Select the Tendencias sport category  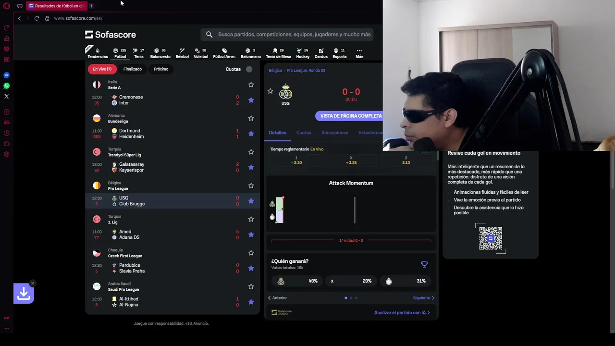[98, 53]
